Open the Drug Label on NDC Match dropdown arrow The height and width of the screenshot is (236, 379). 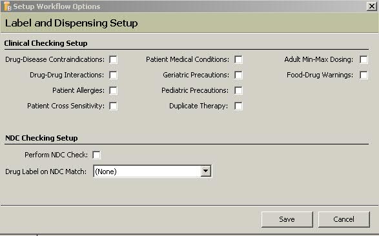205,171
